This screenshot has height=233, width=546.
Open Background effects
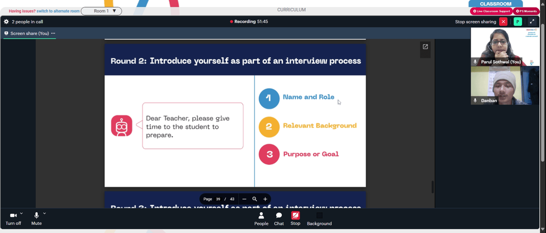(x=319, y=219)
